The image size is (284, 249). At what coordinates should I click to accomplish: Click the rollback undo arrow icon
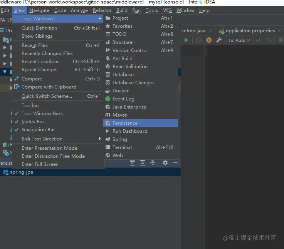tap(269, 40)
